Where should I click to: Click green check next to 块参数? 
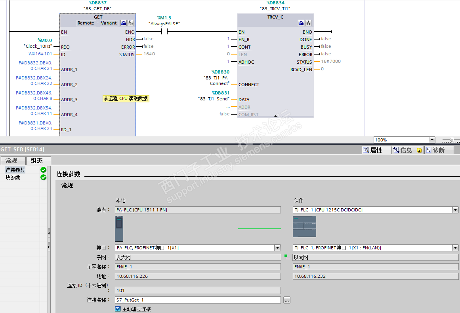[x=44, y=177]
